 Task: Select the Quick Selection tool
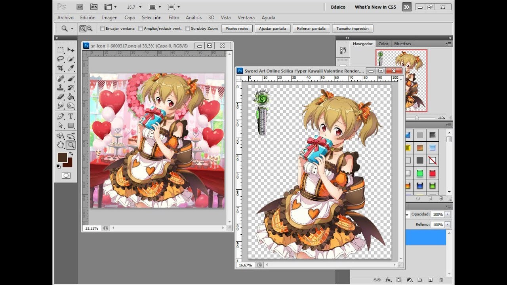71,59
